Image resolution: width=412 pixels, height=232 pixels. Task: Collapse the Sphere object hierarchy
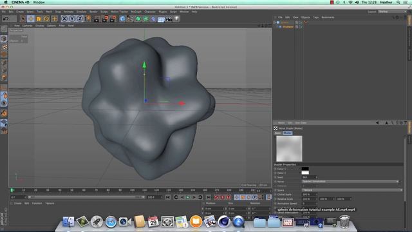[x=275, y=23]
